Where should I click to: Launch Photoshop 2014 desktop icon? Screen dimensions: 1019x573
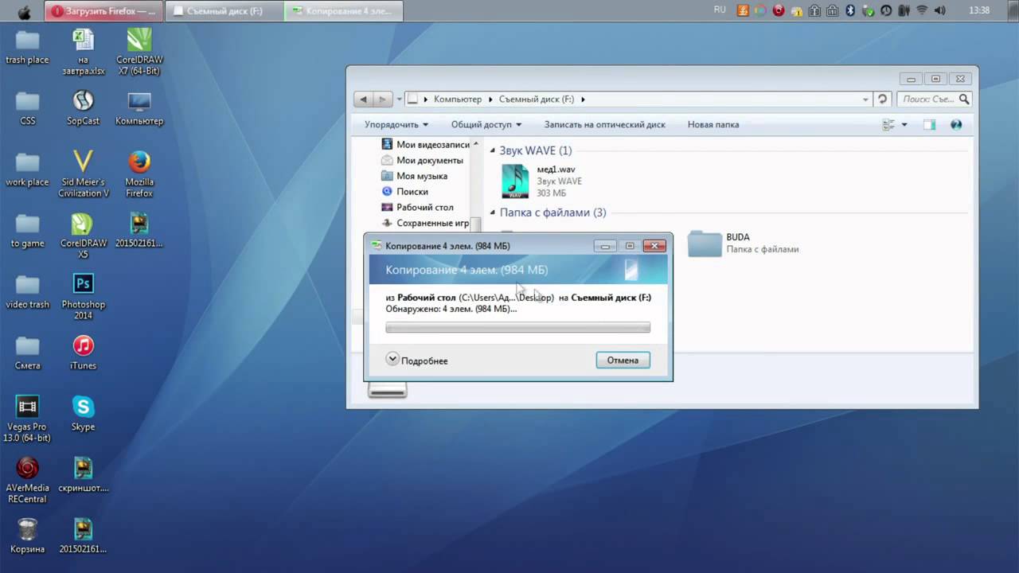(83, 297)
